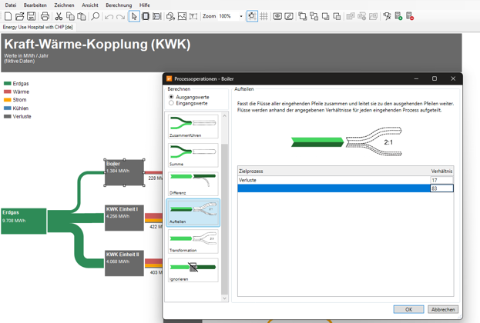
Task: Open the Datei menu
Action: click(x=11, y=5)
